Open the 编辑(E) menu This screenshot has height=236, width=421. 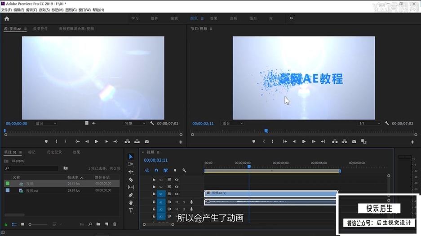(19, 10)
